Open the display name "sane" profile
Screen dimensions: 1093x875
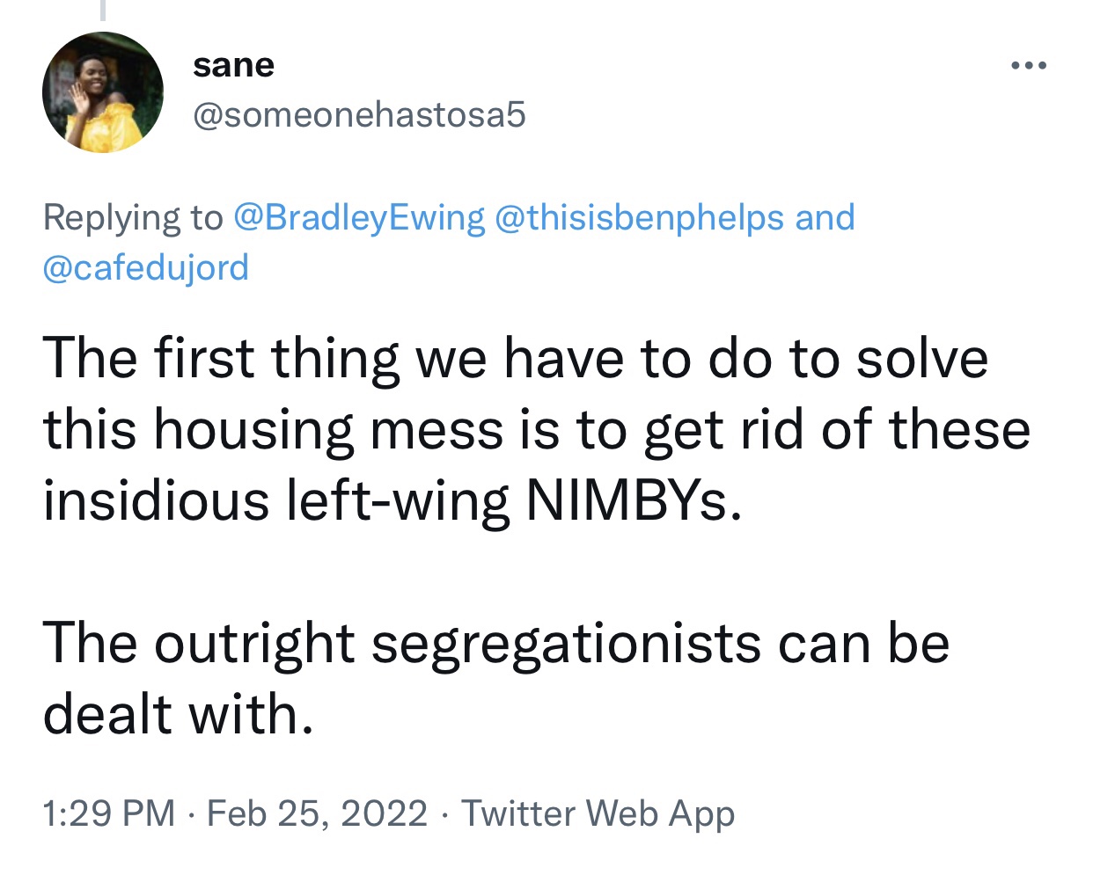[x=233, y=65]
